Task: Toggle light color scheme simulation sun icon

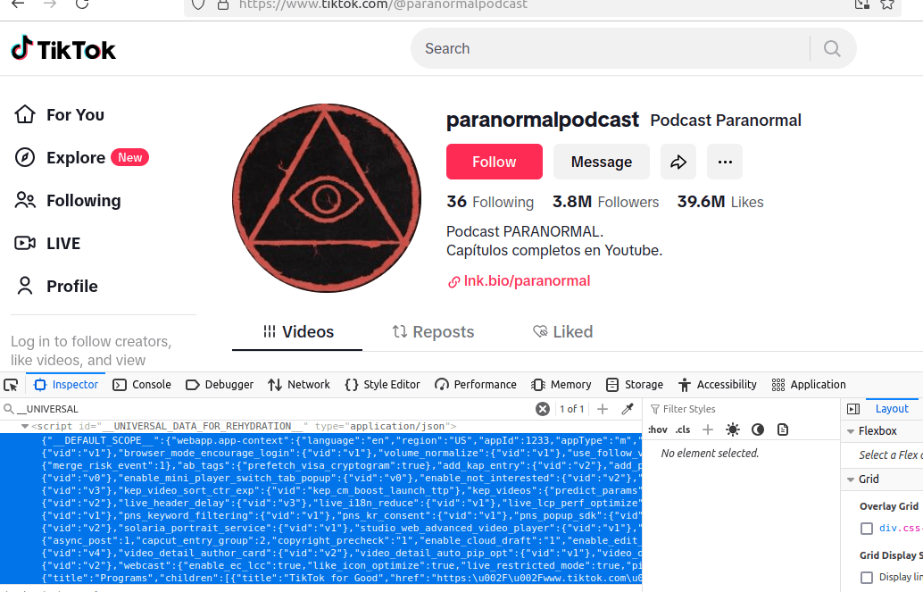Action: [733, 429]
